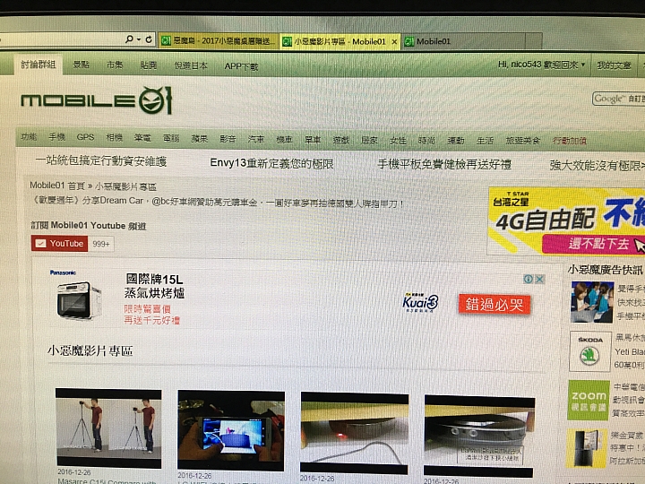Open the 行動加值 category
The width and height of the screenshot is (645, 484).
[570, 141]
